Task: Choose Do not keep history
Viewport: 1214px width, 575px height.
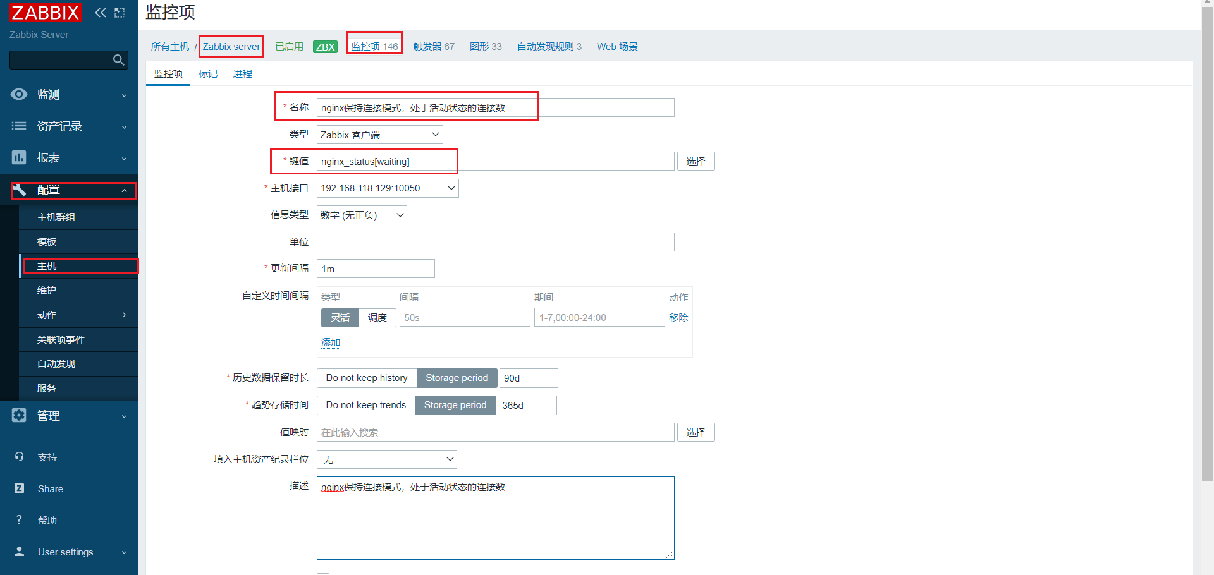Action: pos(367,378)
